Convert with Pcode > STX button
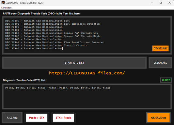Viewport: 174px width, 125px height. point(37,118)
